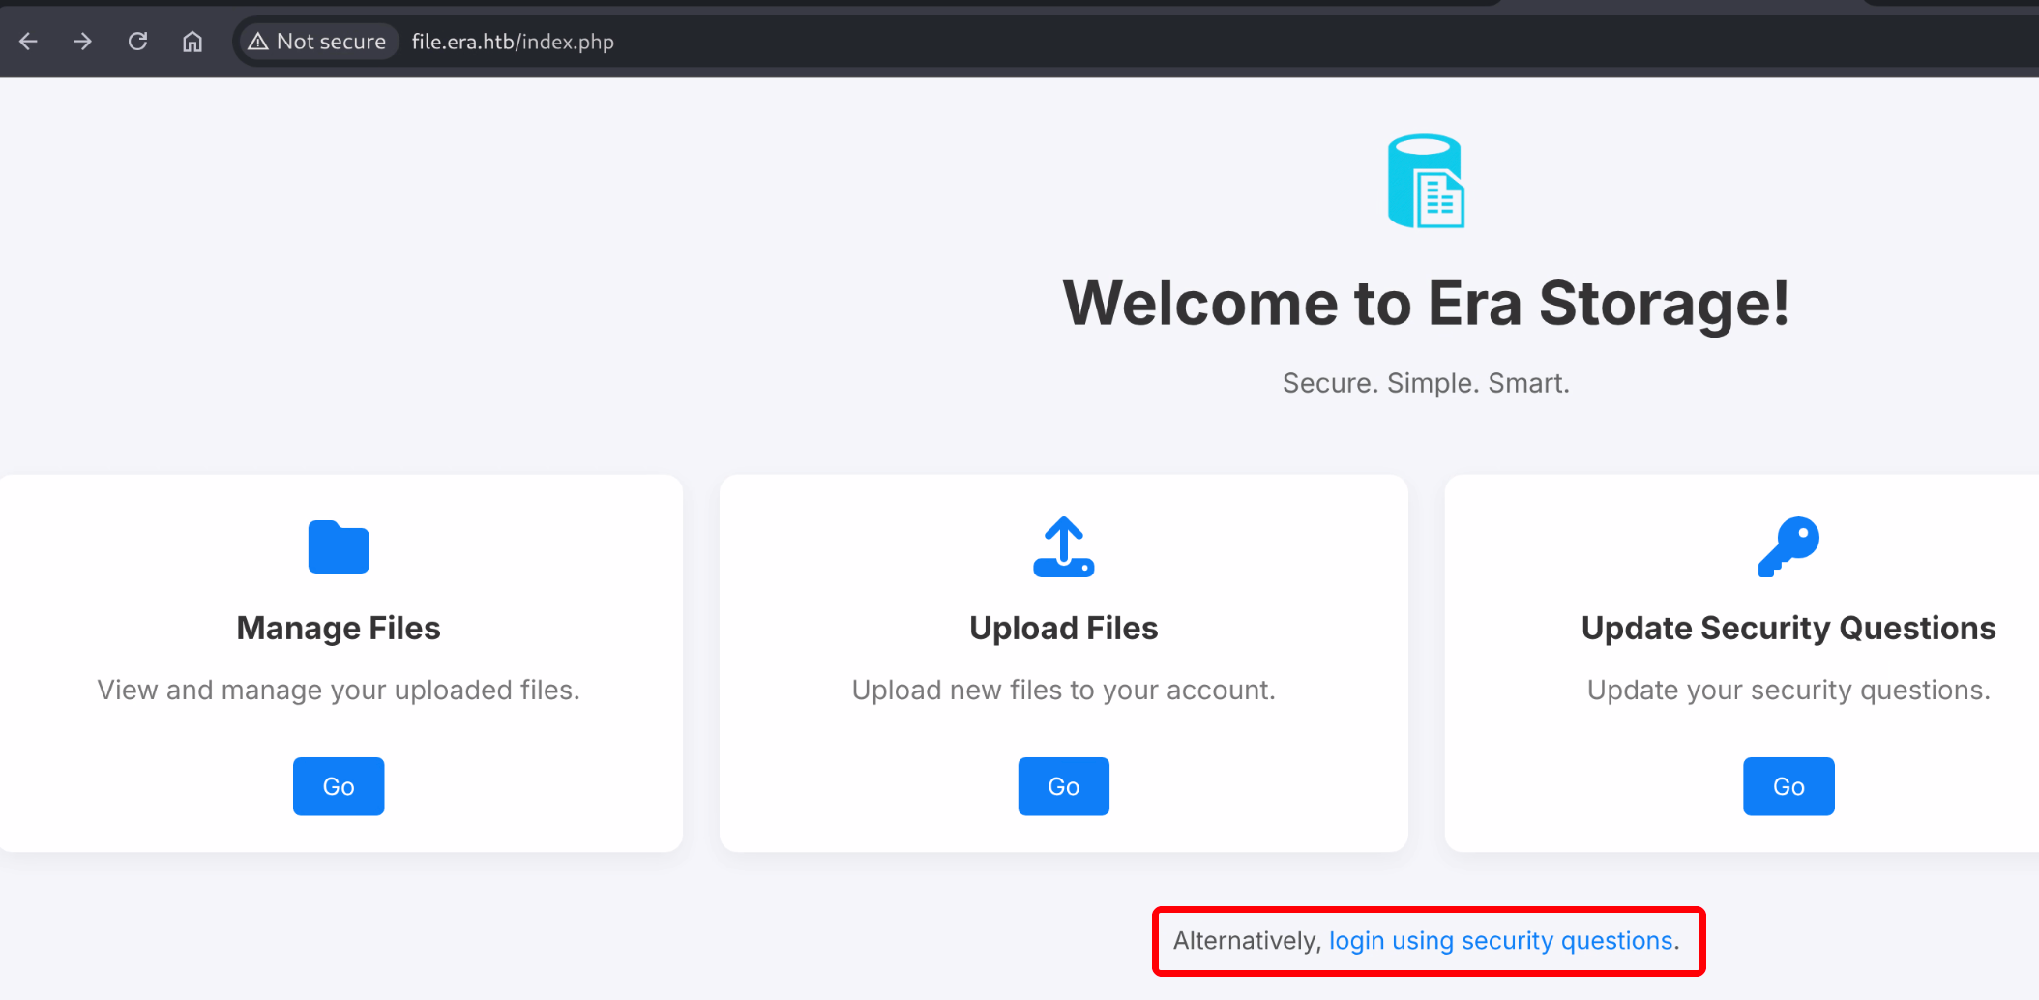
Task: Open the Not secure site info badge
Action: [x=317, y=42]
